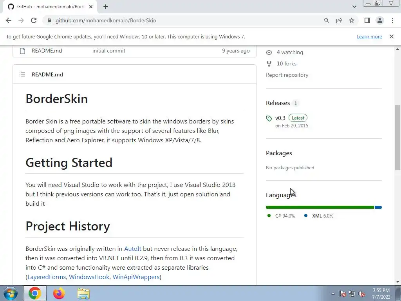This screenshot has height=301, width=401.
Task: Click the Project History heading
Action: tap(68, 226)
